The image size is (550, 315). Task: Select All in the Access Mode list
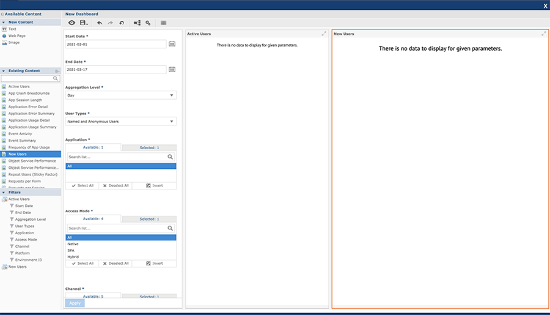coord(120,238)
